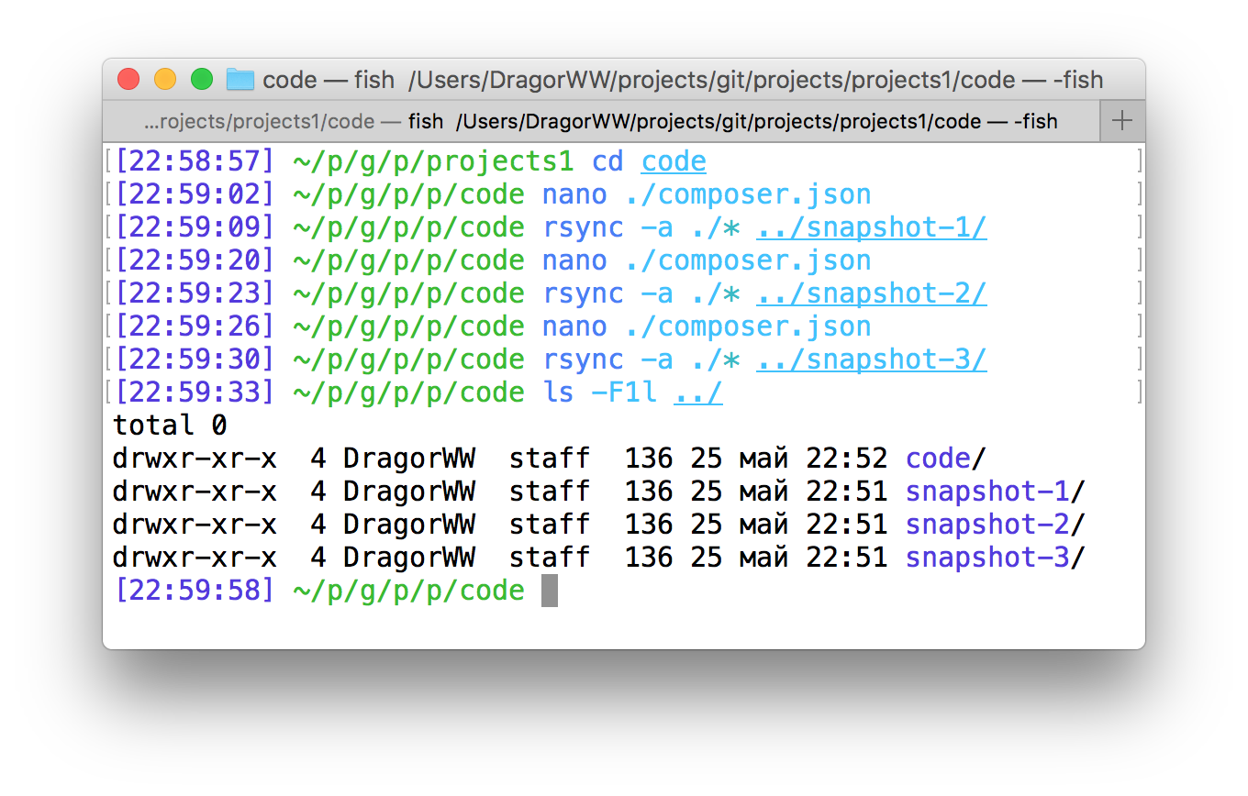1248x796 pixels.
Task: Click the [22:58:57] timestamp
Action: click(195, 161)
